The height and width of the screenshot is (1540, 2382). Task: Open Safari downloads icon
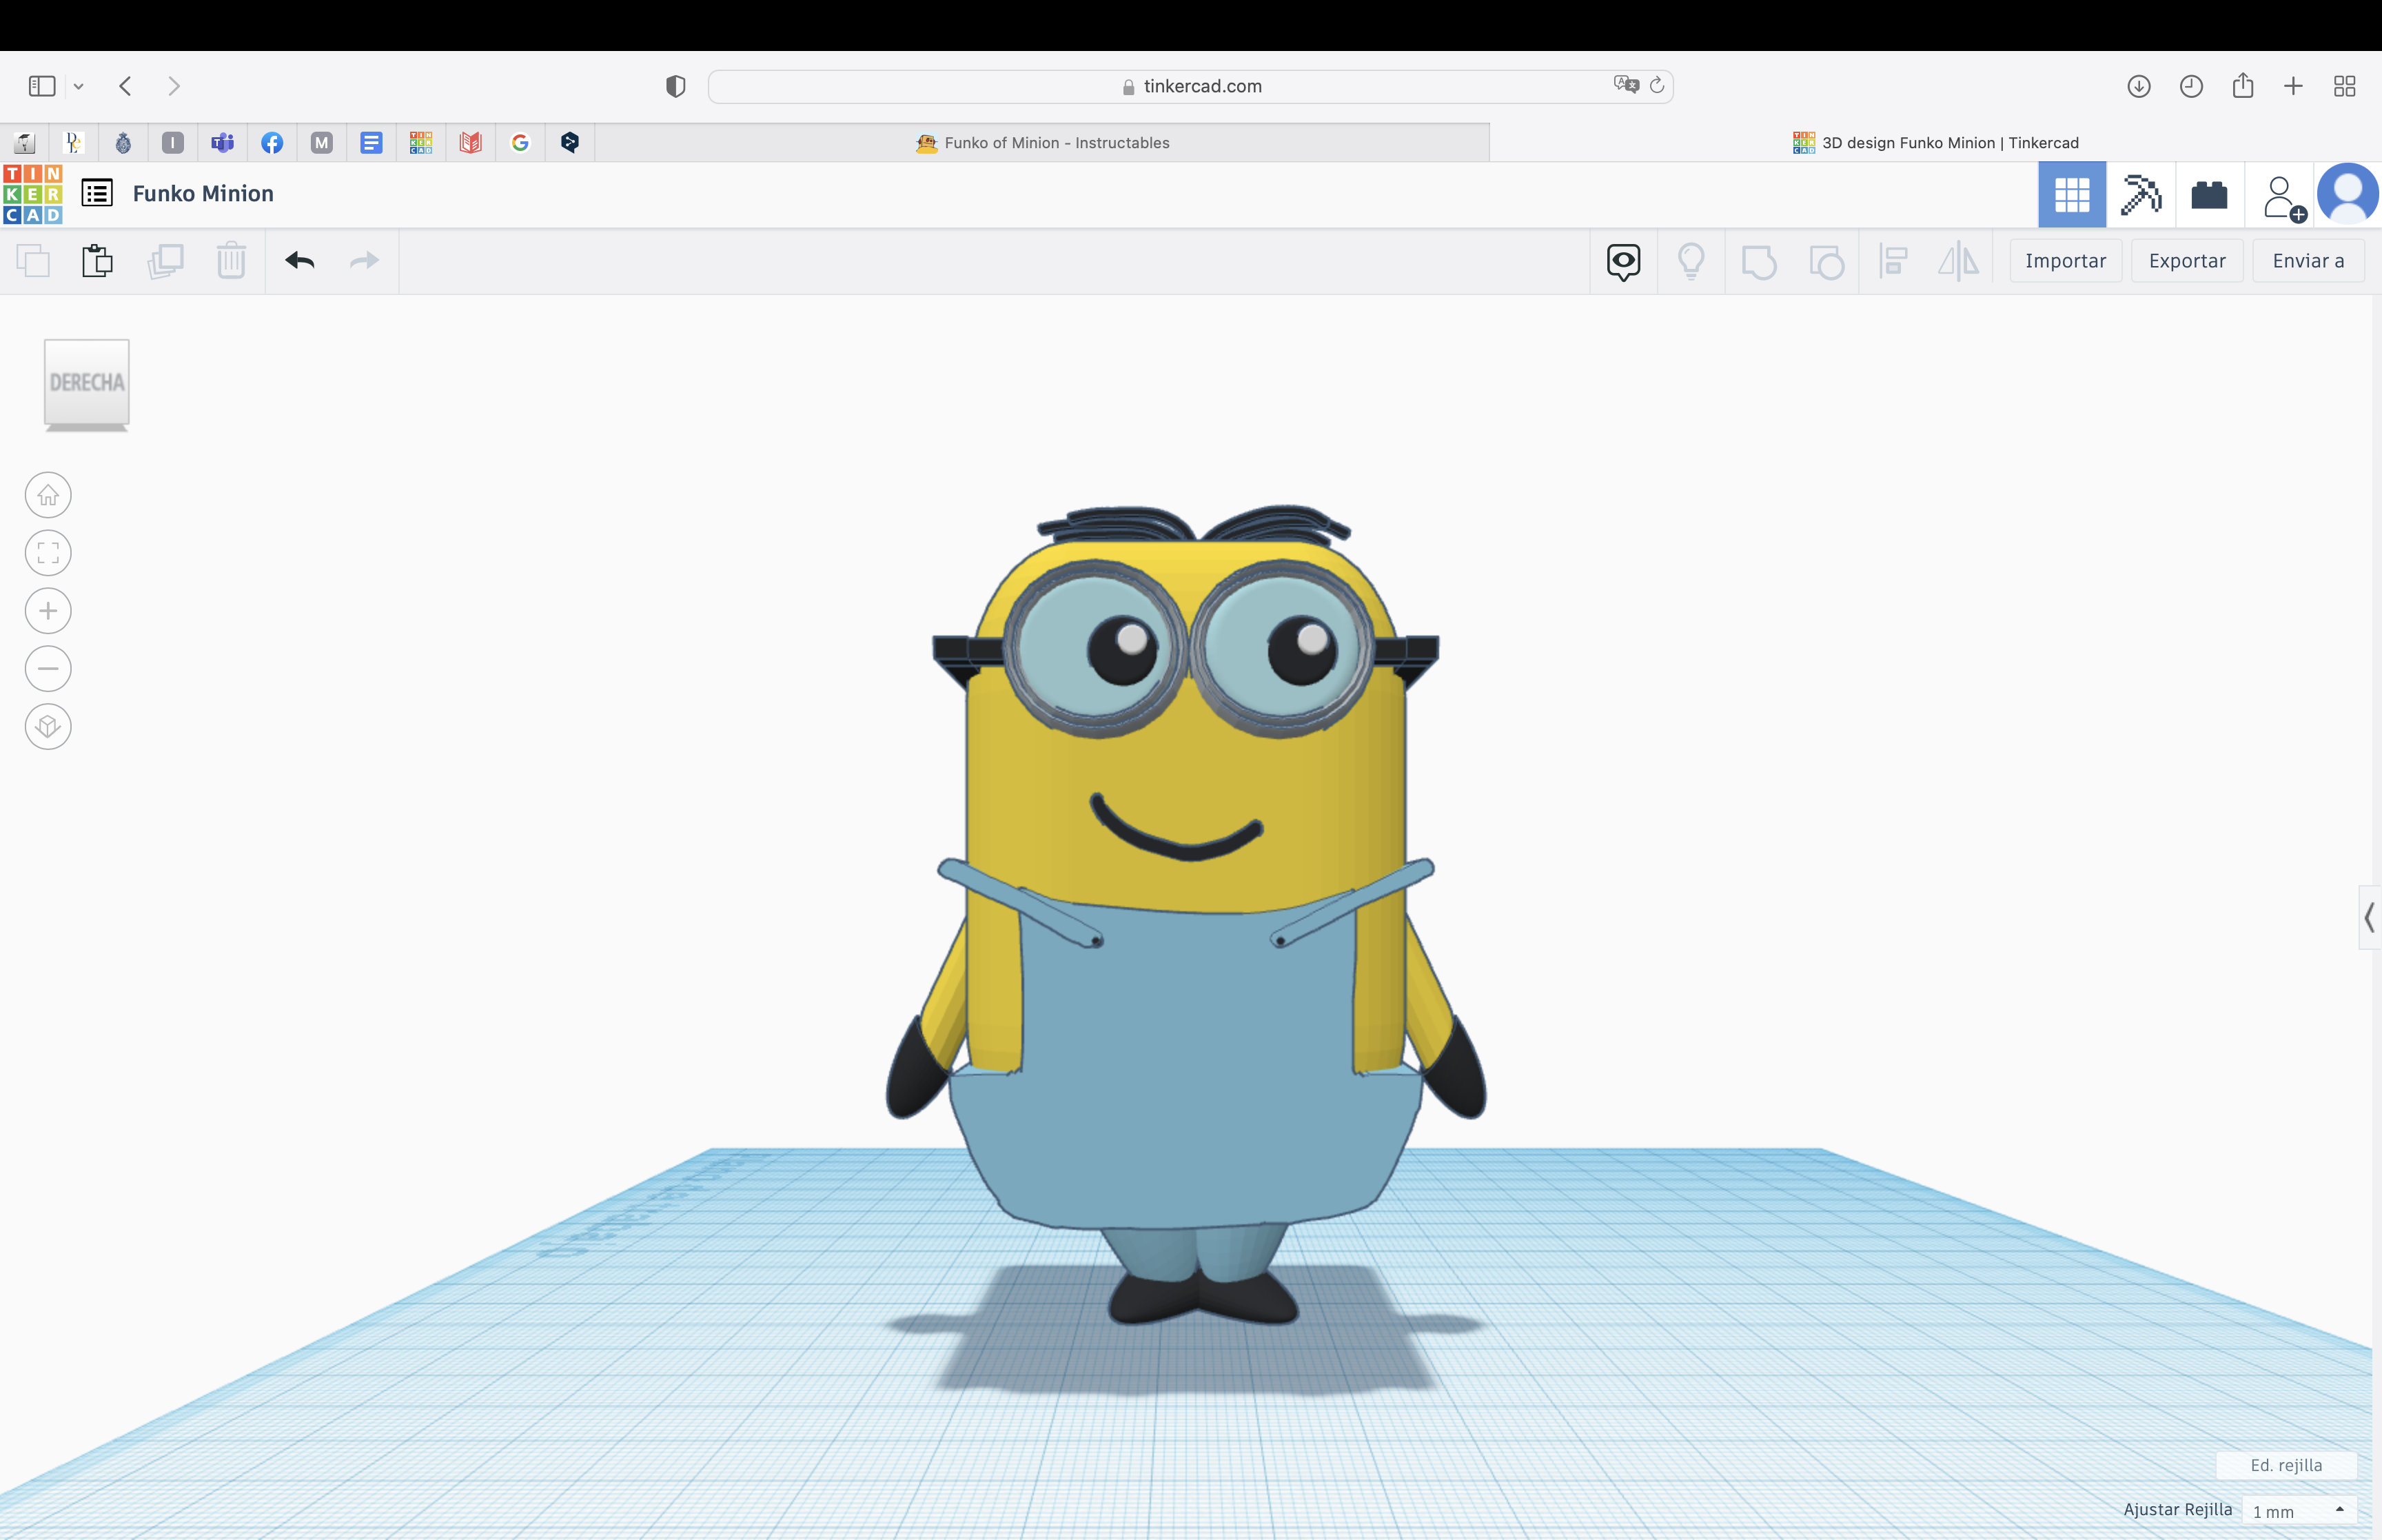point(2138,86)
